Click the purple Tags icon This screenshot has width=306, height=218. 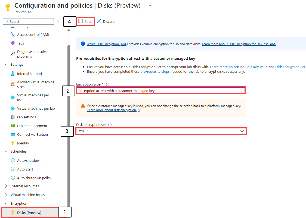click(13, 43)
